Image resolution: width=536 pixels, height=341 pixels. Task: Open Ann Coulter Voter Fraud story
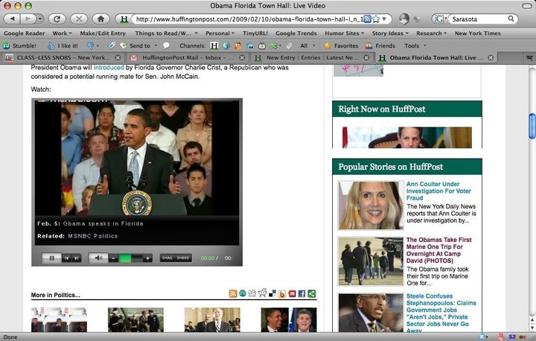coord(438,191)
